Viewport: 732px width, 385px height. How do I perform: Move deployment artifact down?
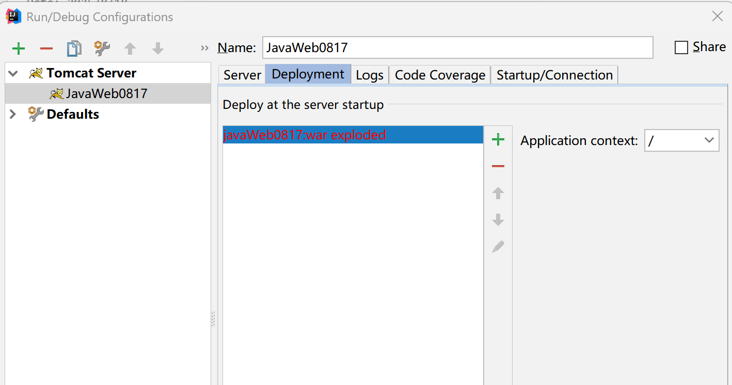click(x=498, y=220)
